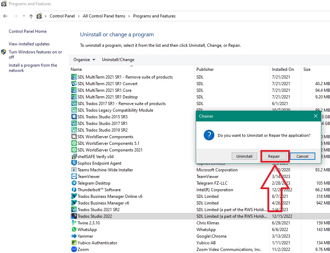330x253 pixels.
Task: Click the Telegram Desktop icon
Action: click(74, 183)
